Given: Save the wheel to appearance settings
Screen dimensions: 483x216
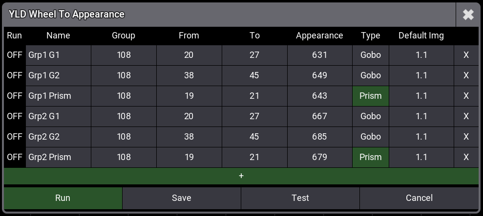Looking at the screenshot, I should (181, 198).
